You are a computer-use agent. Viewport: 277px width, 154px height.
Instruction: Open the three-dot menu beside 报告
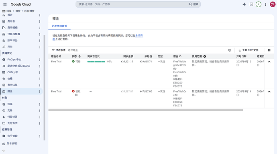pos(40,15)
